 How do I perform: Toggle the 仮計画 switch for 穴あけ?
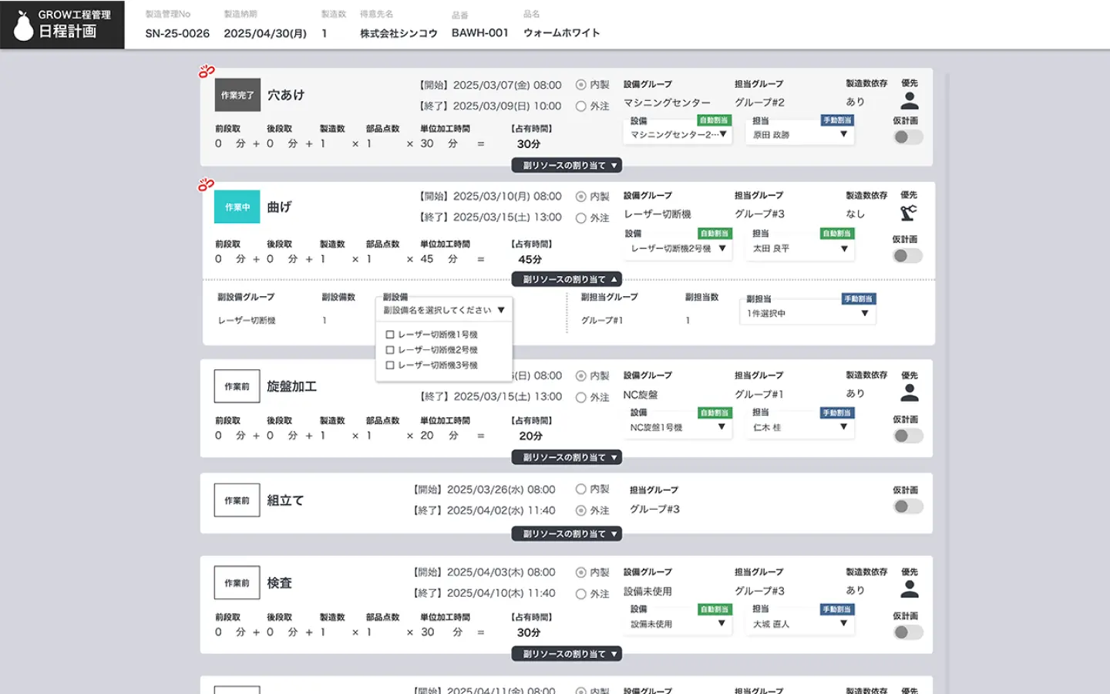click(x=908, y=137)
